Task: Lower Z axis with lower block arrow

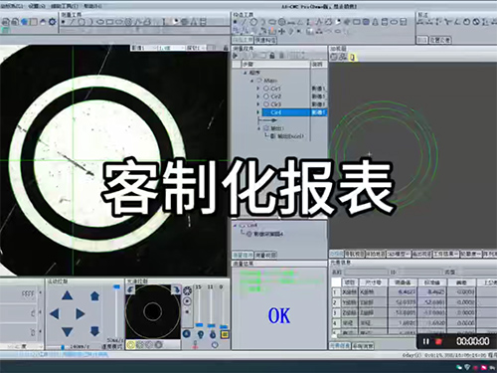Action: point(94,331)
